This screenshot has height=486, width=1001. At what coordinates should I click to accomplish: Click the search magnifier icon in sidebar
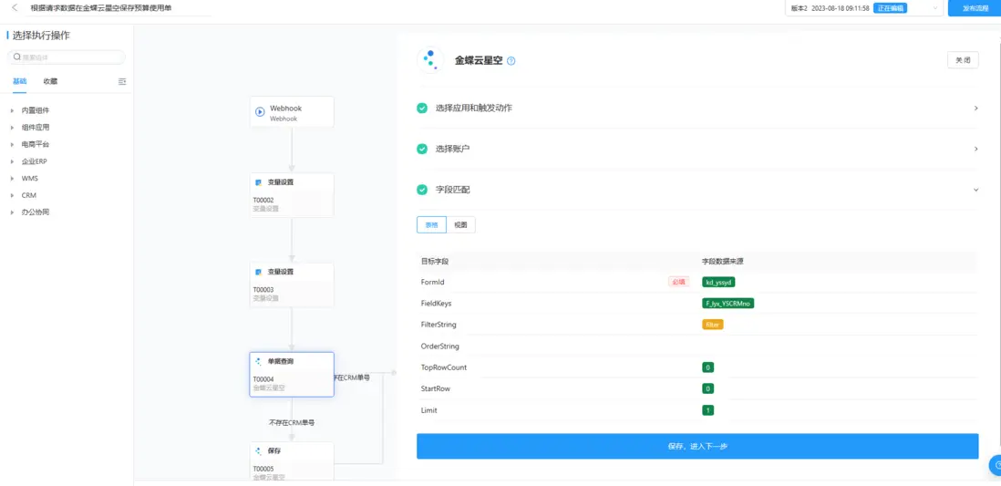click(17, 57)
